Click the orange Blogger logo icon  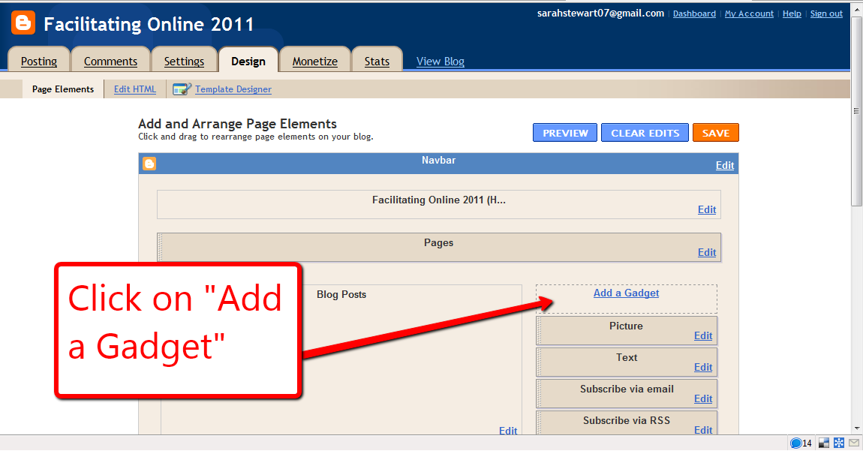point(23,23)
